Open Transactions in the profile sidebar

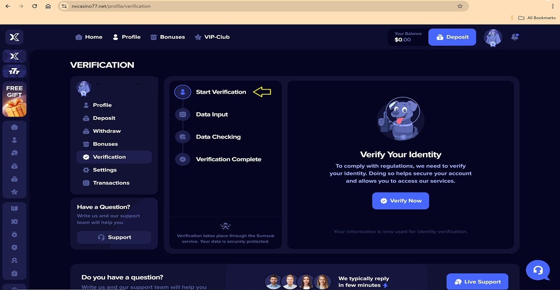pos(111,183)
